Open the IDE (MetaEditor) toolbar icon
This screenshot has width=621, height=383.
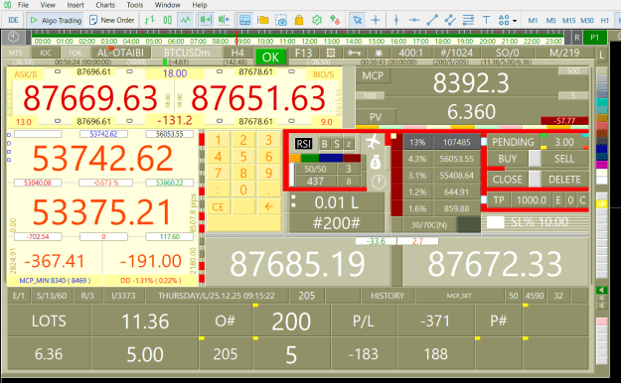coord(13,20)
